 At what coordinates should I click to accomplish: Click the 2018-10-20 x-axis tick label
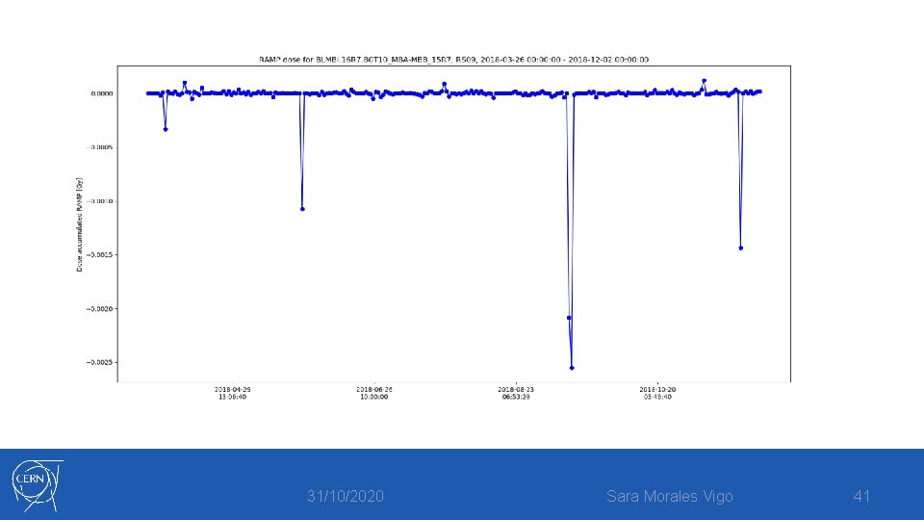point(657,393)
